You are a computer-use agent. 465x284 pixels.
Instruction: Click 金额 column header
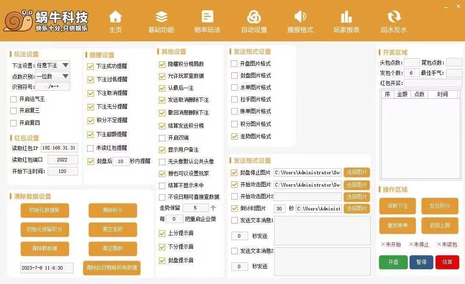[402, 95]
